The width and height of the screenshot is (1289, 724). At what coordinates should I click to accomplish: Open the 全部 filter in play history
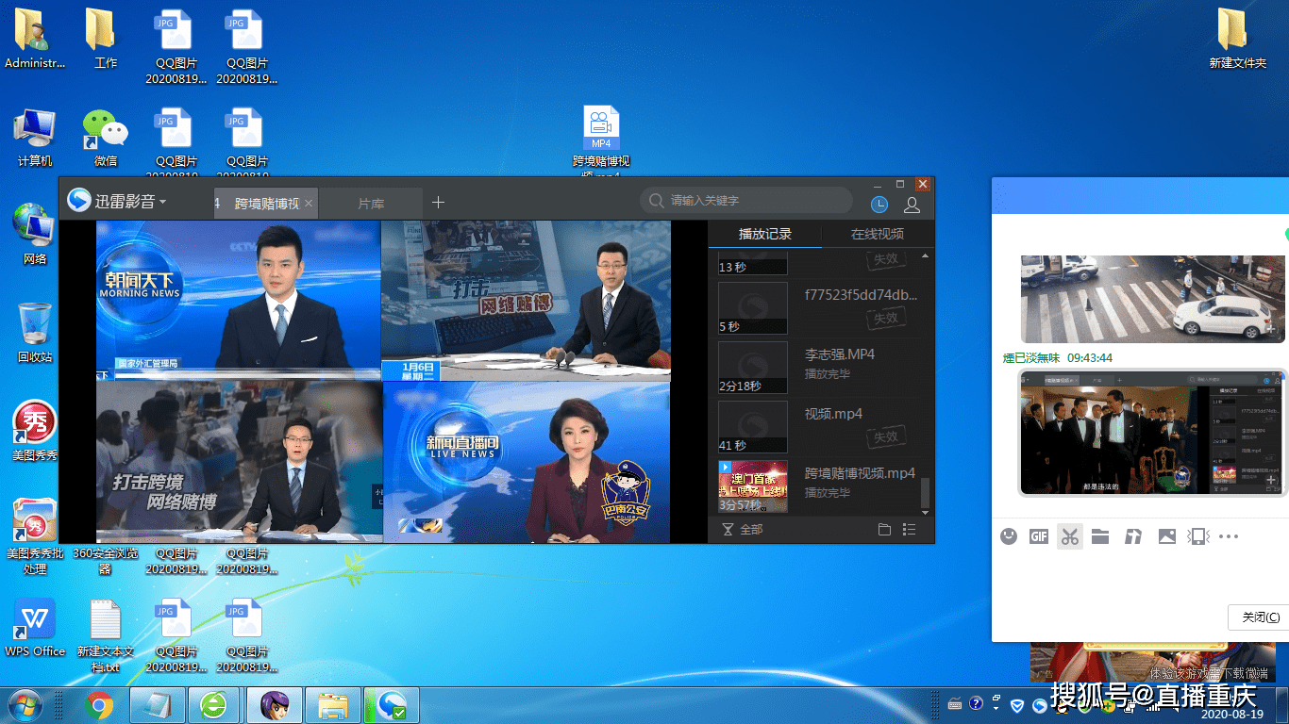click(743, 529)
